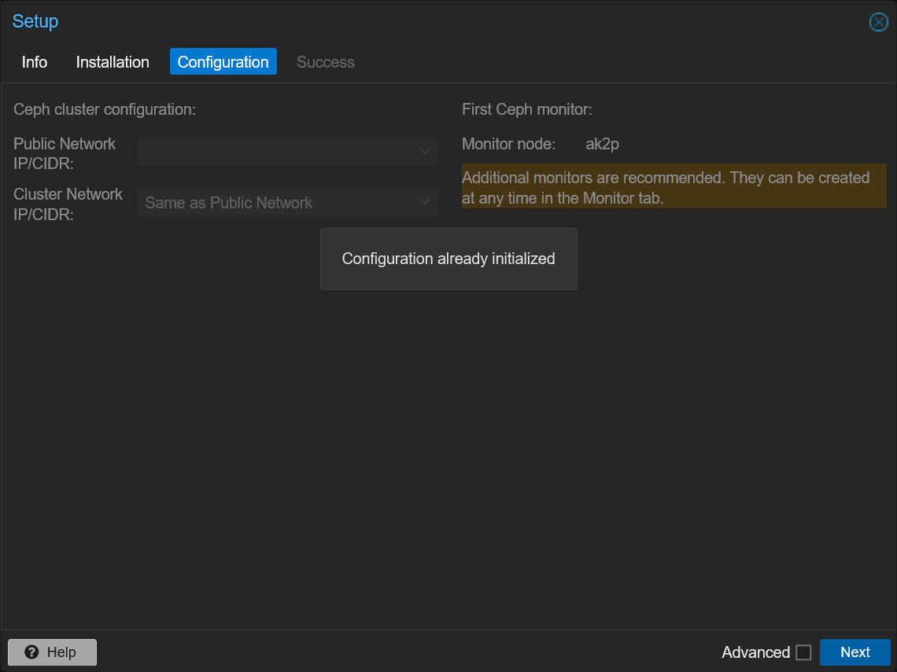Go to the Success tab
Screen dimensions: 897x672
click(326, 62)
